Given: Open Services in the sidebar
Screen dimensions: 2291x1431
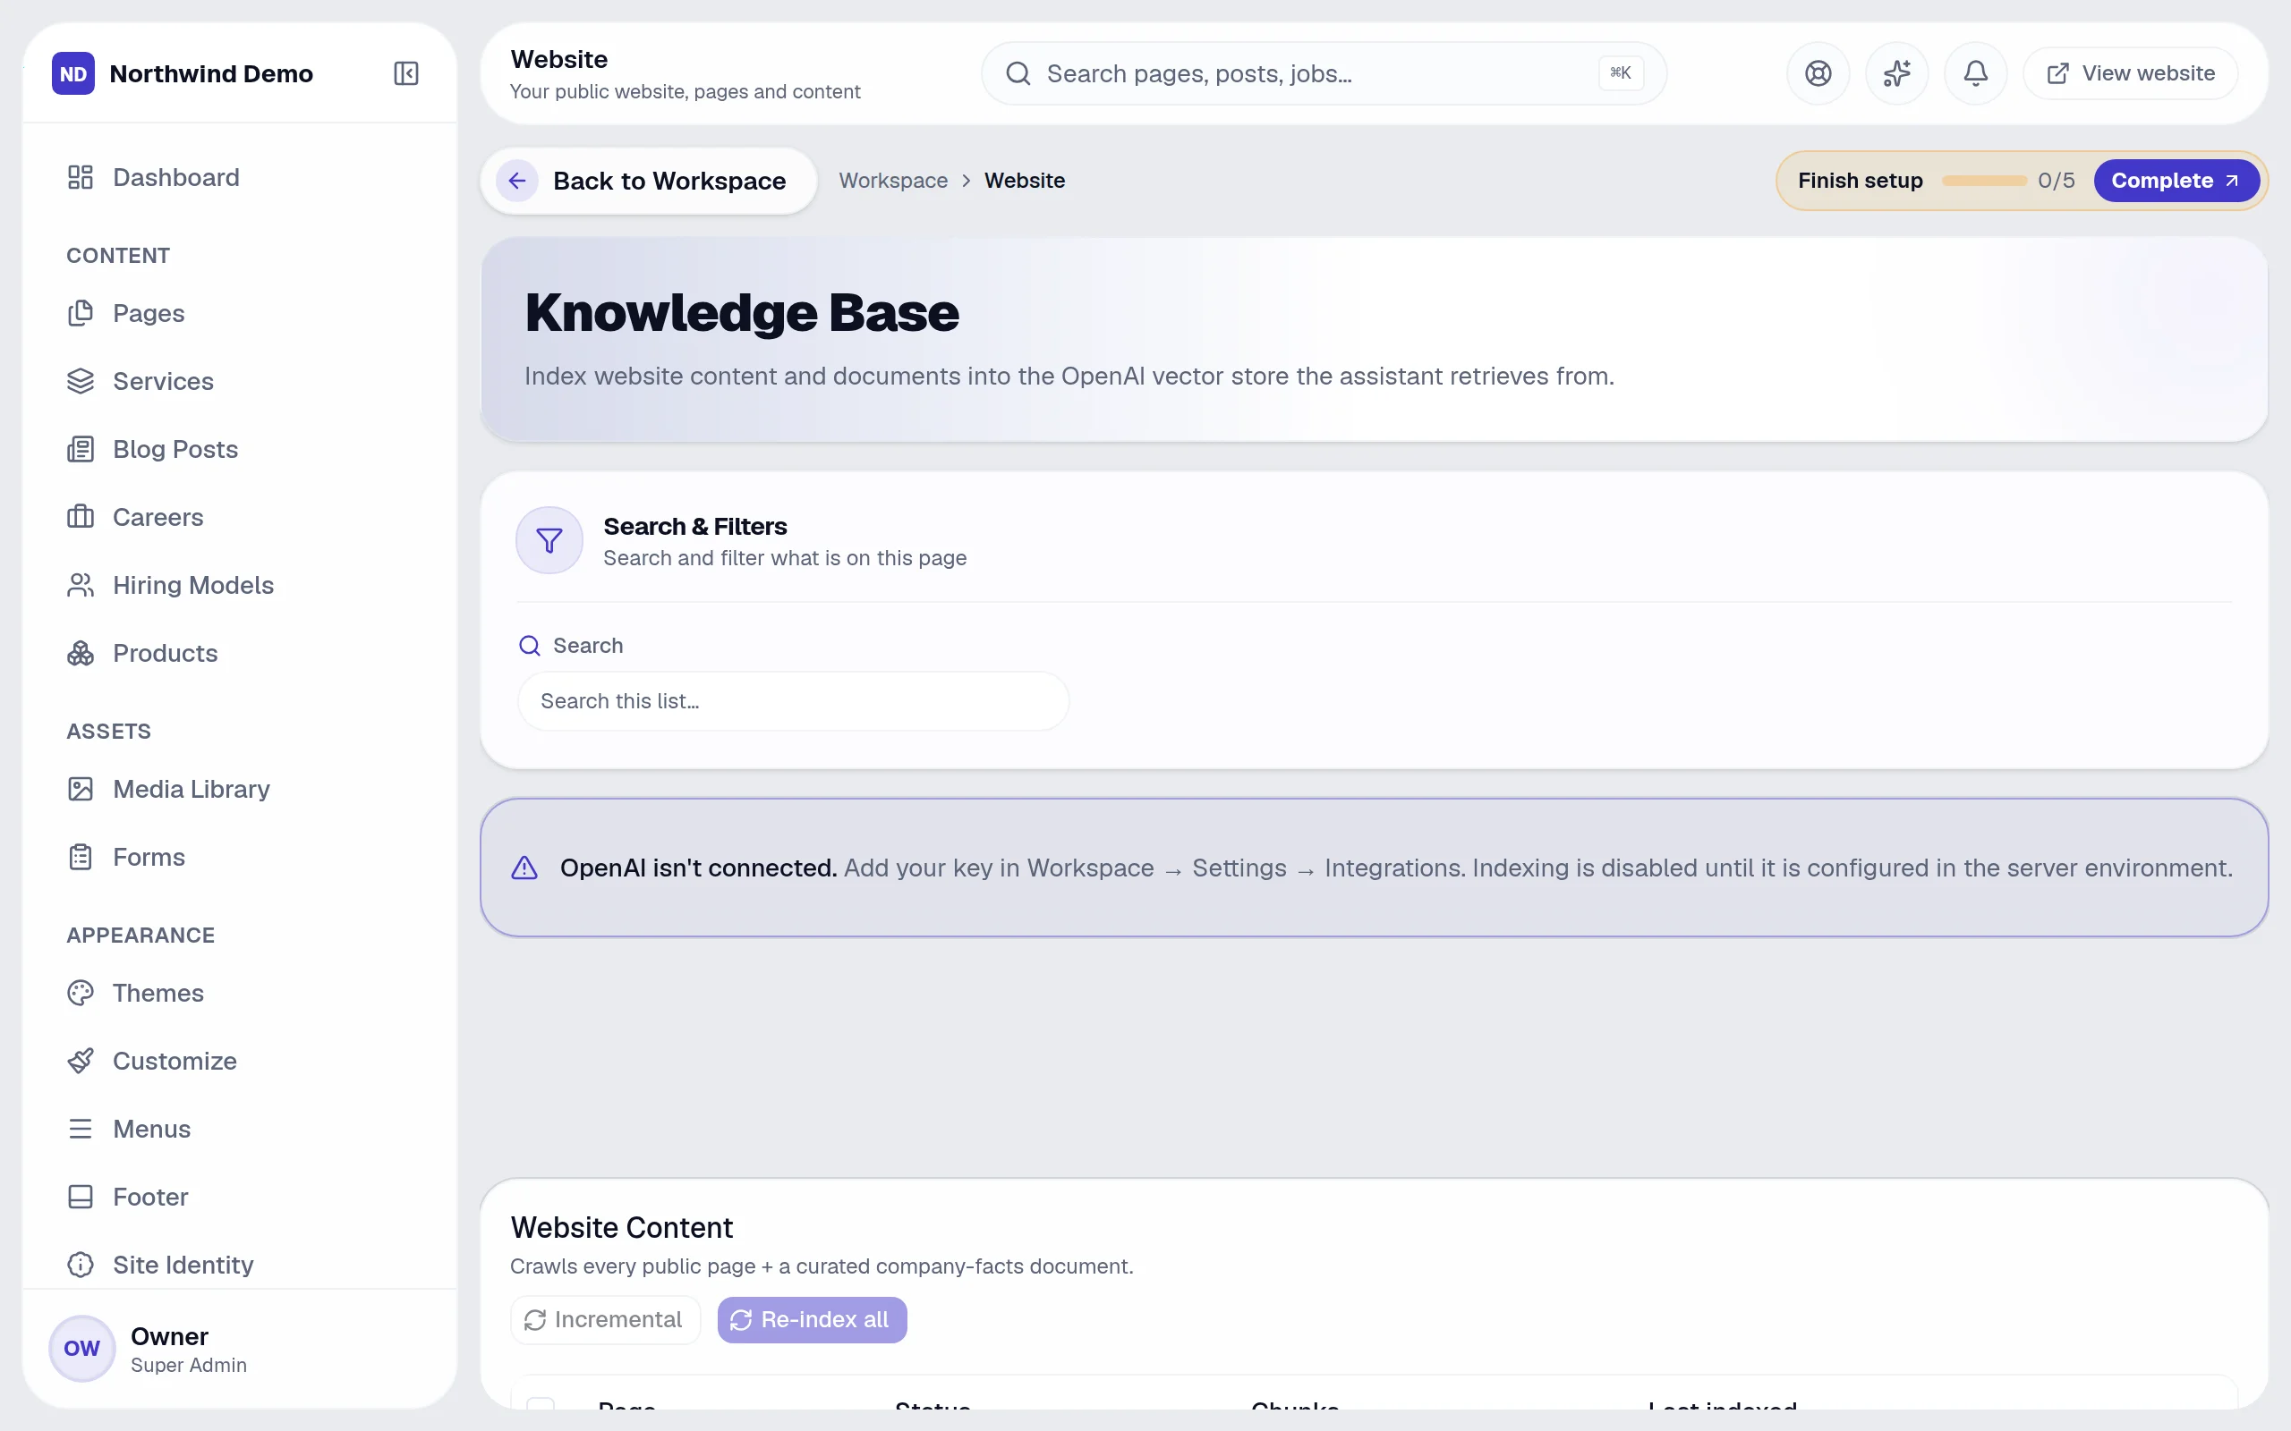Looking at the screenshot, I should [x=240, y=381].
